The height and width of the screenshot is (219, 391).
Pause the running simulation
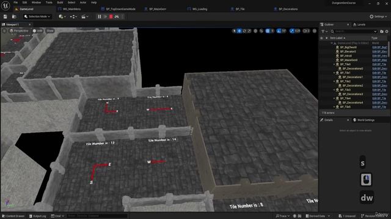click(x=100, y=16)
